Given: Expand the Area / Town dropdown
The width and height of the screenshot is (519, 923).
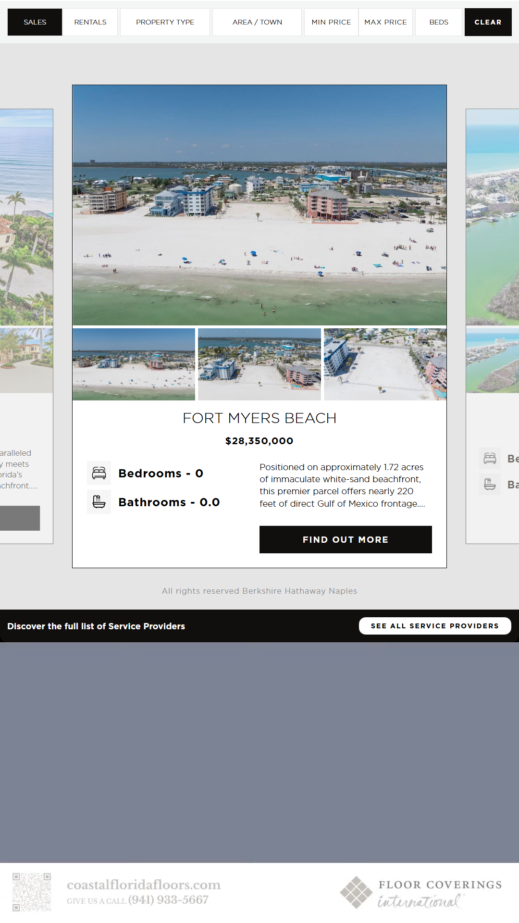Looking at the screenshot, I should 257,22.
